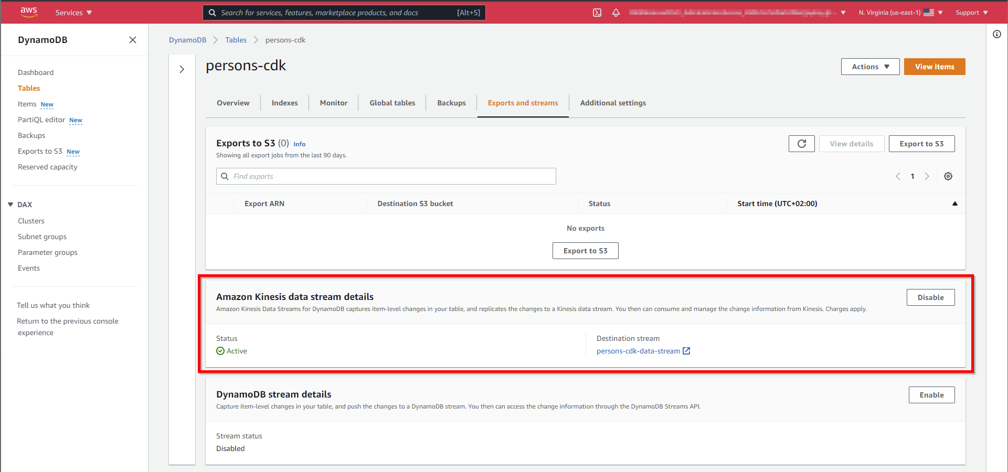1008x472 pixels.
Task: Open the notifications bell icon
Action: (x=616, y=13)
